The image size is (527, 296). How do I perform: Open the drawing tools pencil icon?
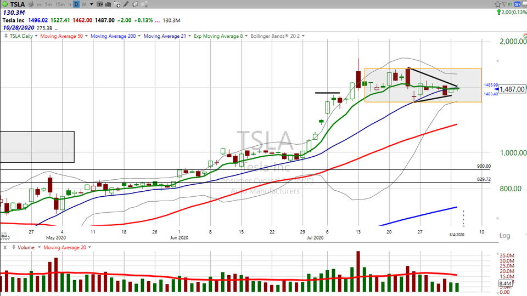[x=127, y=4]
